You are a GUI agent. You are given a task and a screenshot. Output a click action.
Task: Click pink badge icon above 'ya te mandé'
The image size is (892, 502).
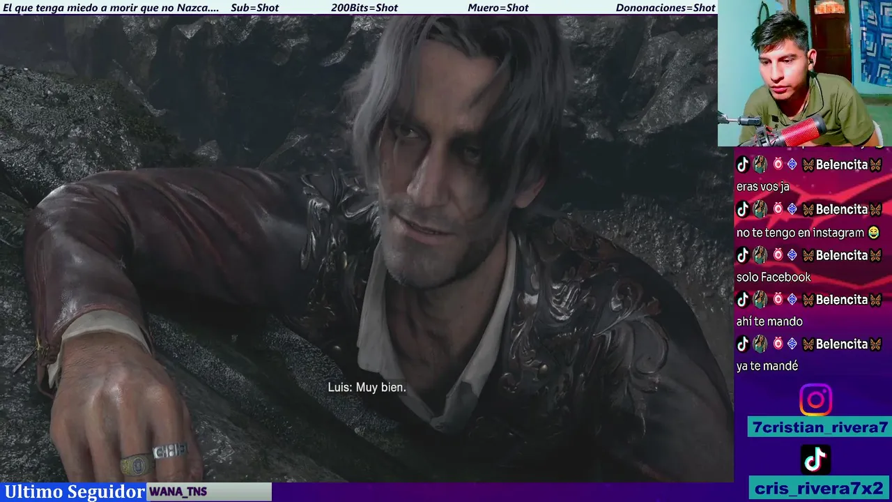(x=778, y=344)
